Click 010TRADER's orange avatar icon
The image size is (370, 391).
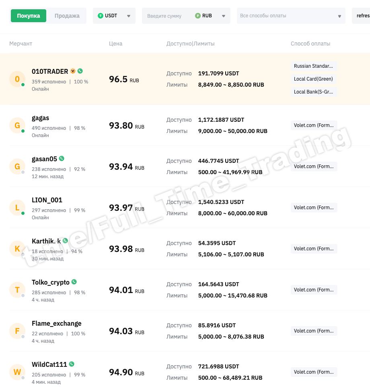[x=17, y=79]
